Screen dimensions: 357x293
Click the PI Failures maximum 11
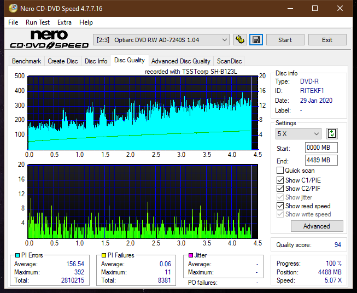(168, 272)
